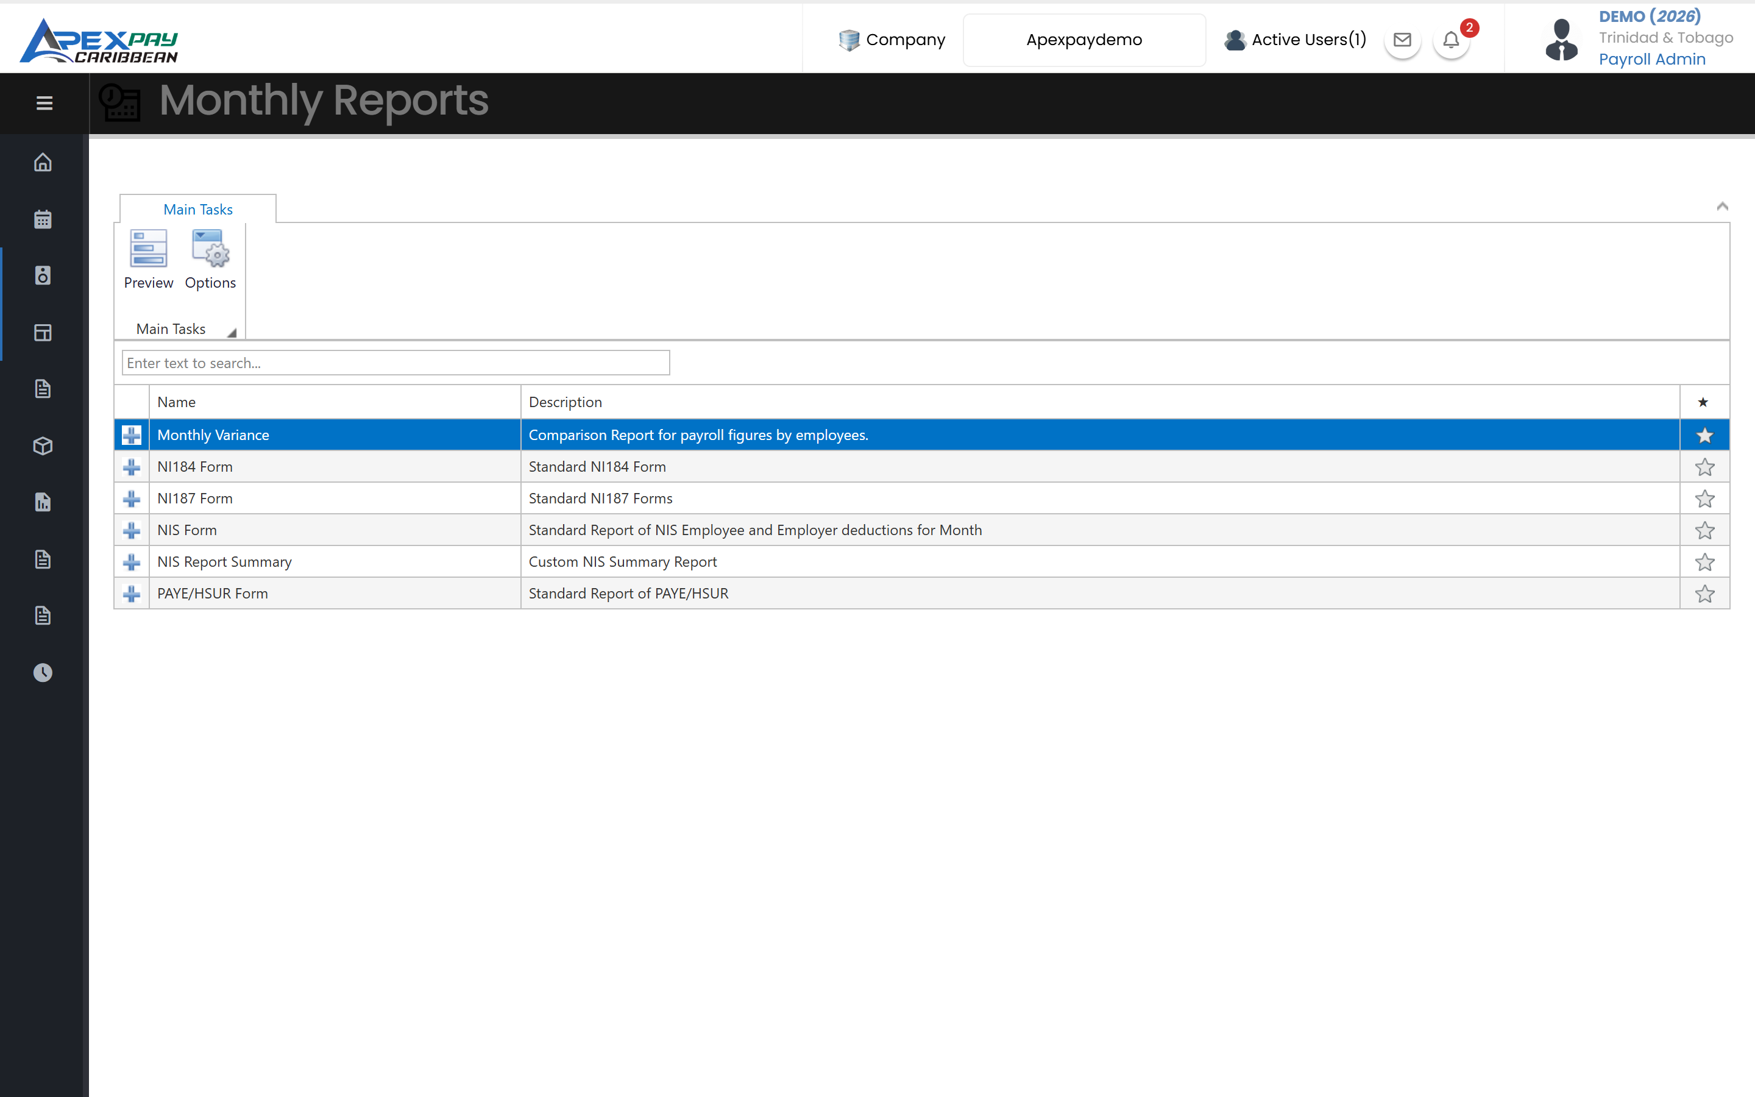Click 'Standard NI184 Form' description
This screenshot has height=1097, width=1755.
(597, 467)
